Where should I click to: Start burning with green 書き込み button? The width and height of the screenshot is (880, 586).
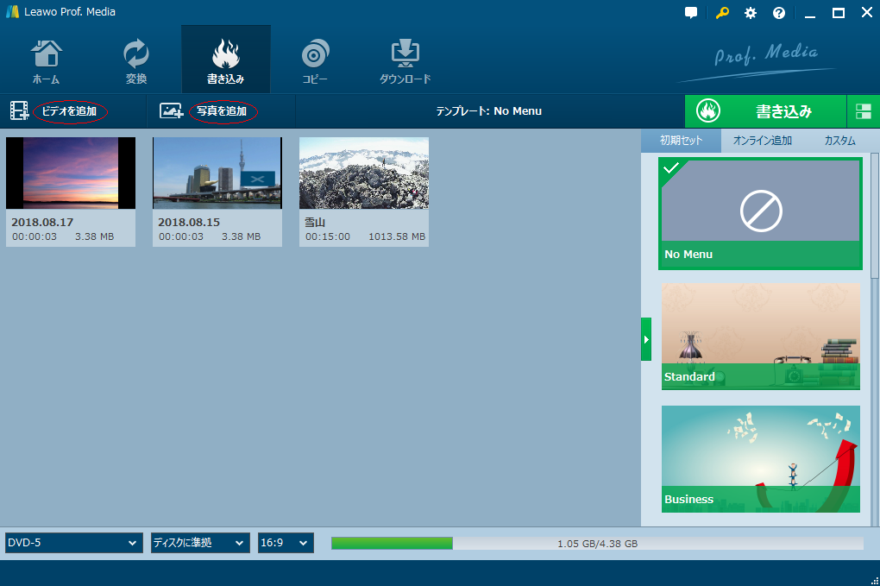pos(765,111)
